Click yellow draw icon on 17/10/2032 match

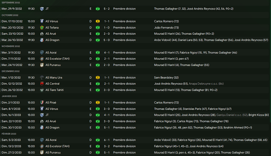coord(98,21)
